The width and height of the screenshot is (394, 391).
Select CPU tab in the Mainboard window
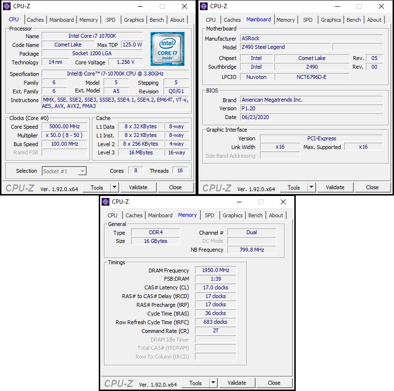[x=211, y=20]
